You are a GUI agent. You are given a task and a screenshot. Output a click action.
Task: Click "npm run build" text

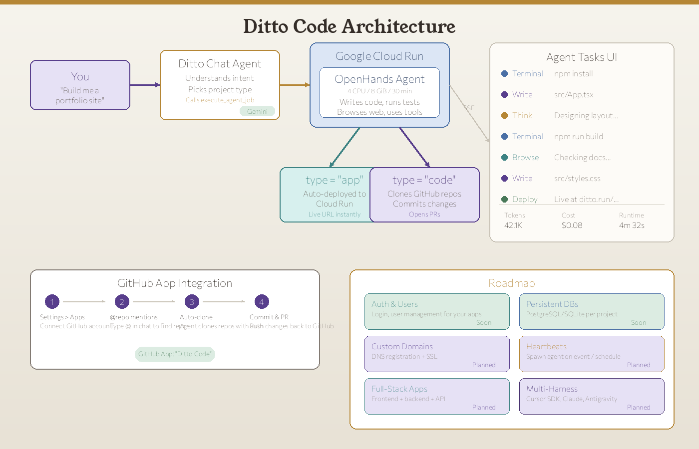point(579,137)
